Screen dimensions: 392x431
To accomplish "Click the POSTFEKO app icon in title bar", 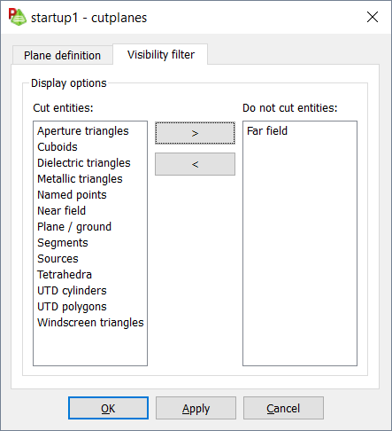I will (x=18, y=17).
